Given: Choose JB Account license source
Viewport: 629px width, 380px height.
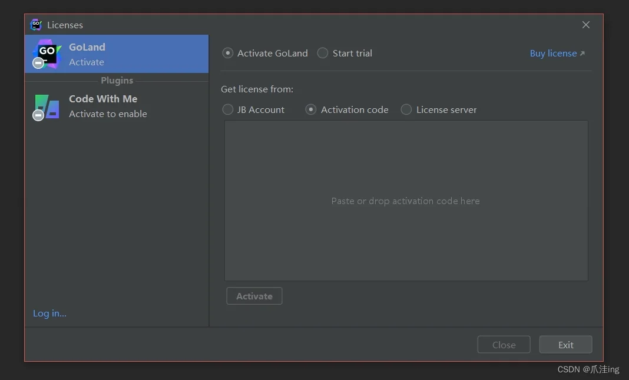Looking at the screenshot, I should tap(227, 109).
